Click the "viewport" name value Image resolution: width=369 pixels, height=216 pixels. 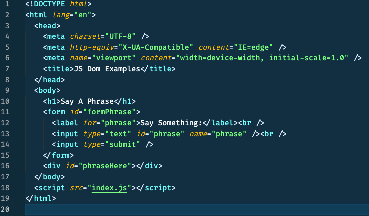pos(114,58)
